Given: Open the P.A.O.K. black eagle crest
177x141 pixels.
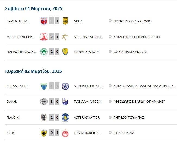Looking at the screenshot, I should click(44, 117).
